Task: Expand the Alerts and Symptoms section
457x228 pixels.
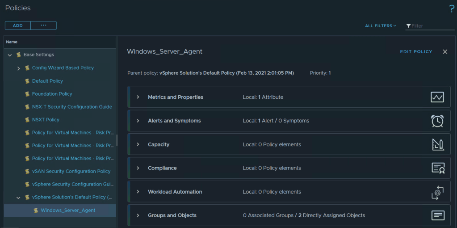Action: point(138,121)
